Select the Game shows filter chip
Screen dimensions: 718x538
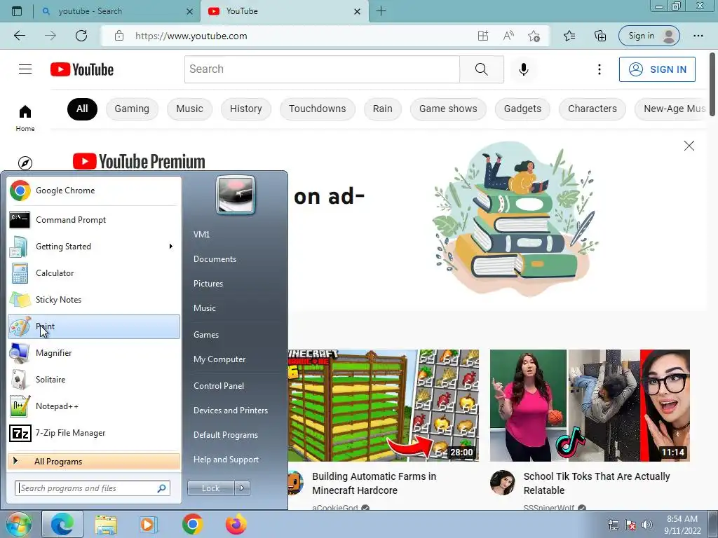point(448,109)
